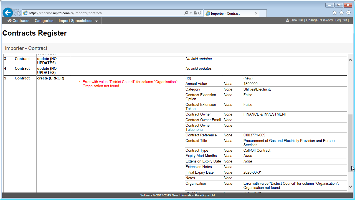The height and width of the screenshot is (200, 355).
Task: Click the Log Out link
Action: pos(341,20)
